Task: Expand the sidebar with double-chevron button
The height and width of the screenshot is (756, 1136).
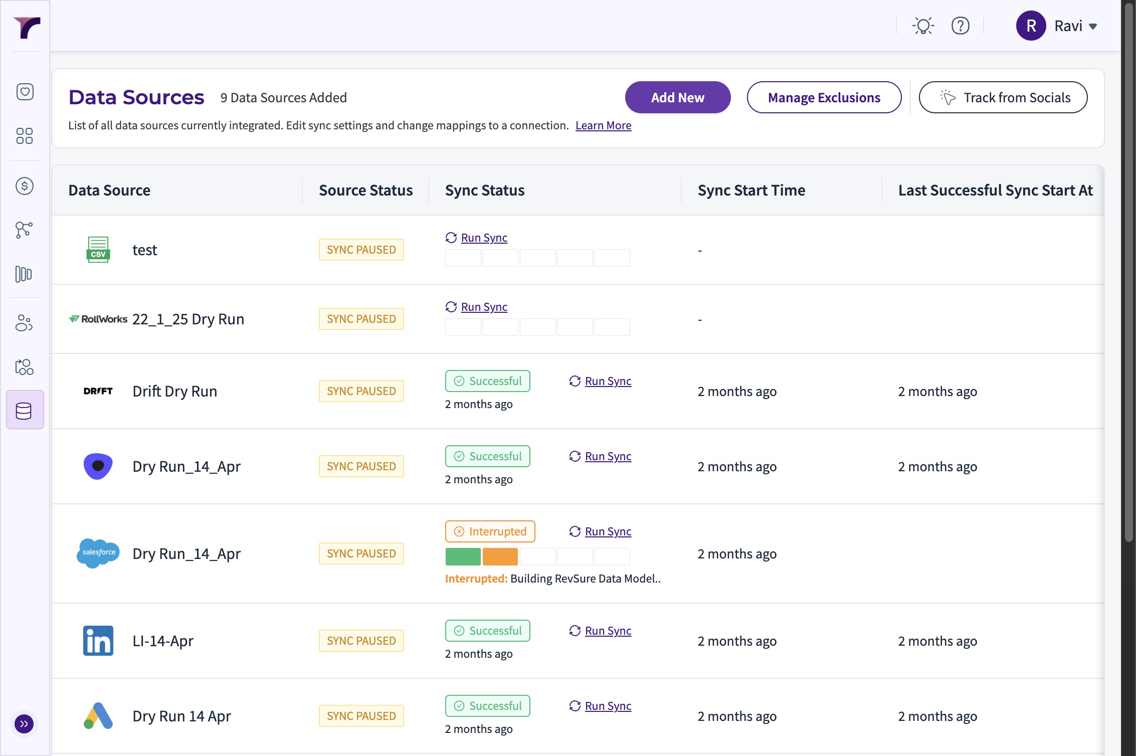Action: pyautogui.click(x=24, y=723)
